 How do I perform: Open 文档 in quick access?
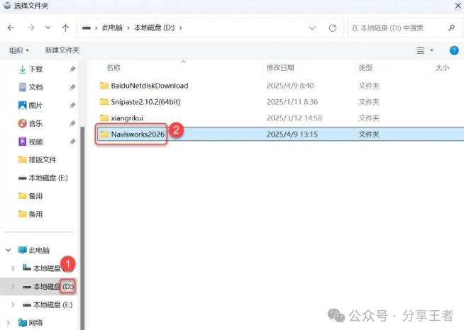tap(35, 87)
